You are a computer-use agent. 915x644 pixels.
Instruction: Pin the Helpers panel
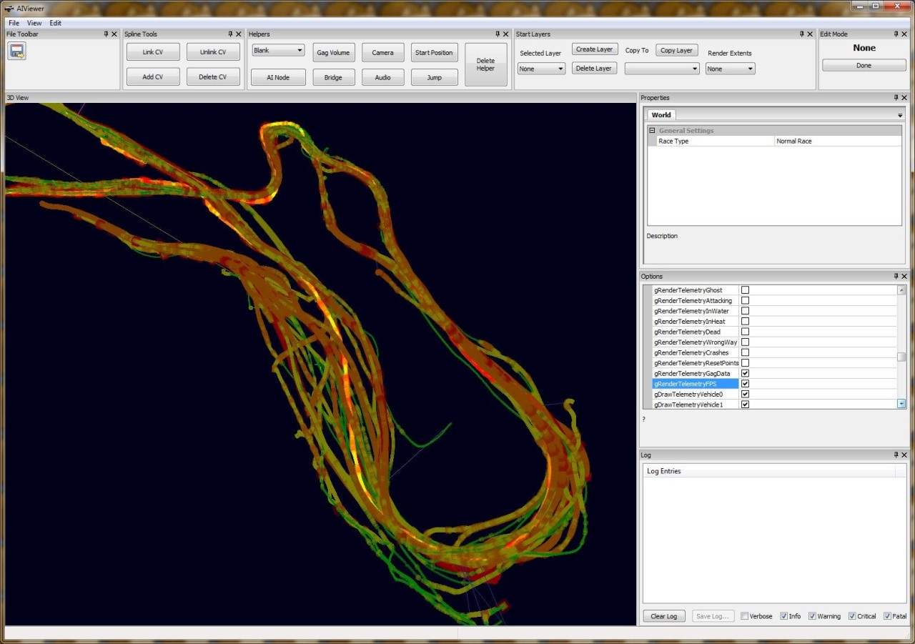[498, 34]
